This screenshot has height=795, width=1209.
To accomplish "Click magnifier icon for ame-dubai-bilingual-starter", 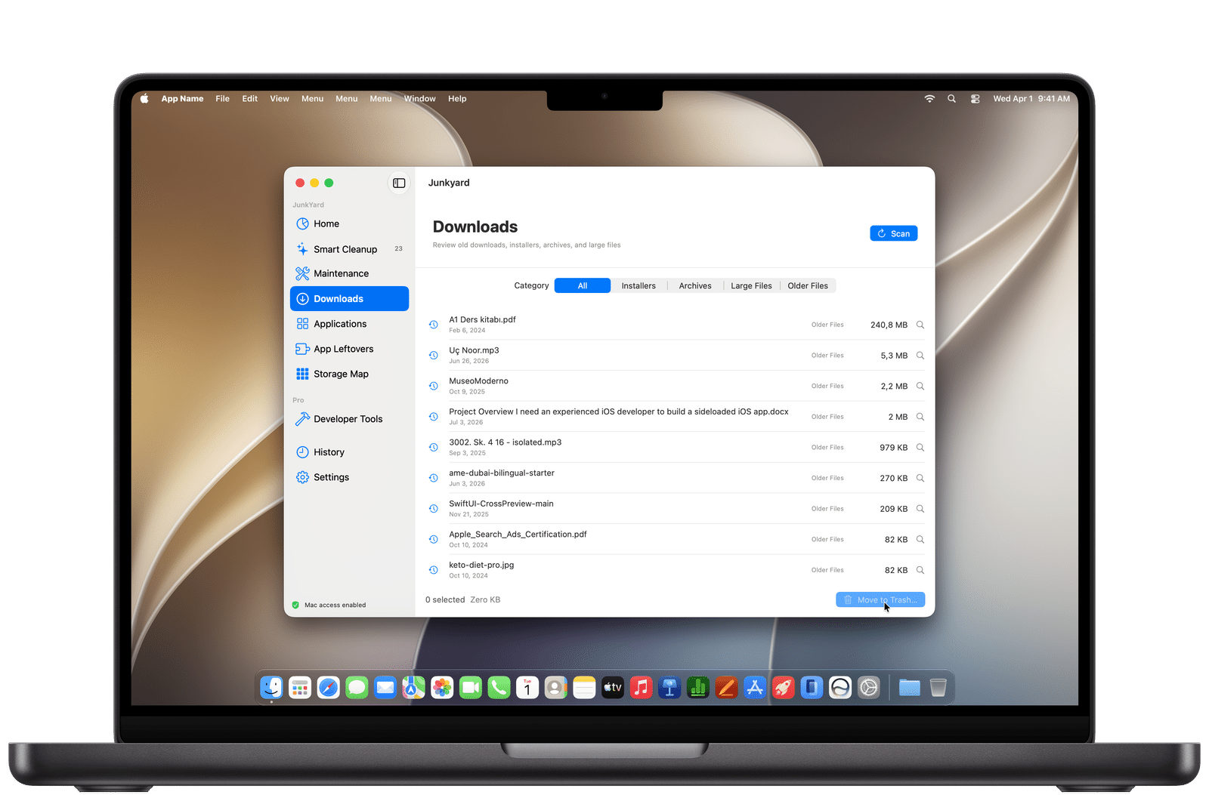I will (920, 478).
